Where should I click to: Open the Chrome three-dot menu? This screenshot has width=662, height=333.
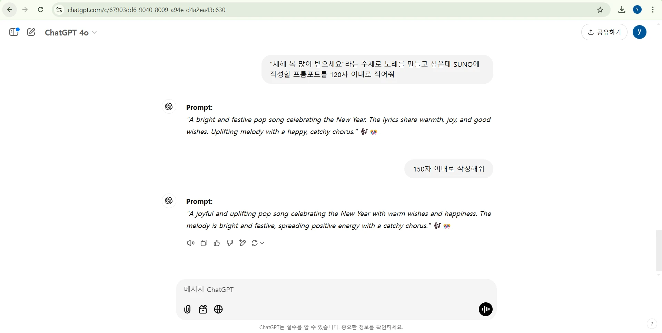[x=653, y=10]
